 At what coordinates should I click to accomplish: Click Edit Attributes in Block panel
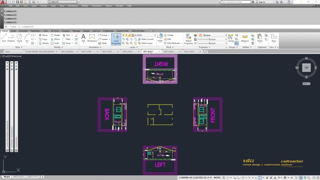(173, 43)
